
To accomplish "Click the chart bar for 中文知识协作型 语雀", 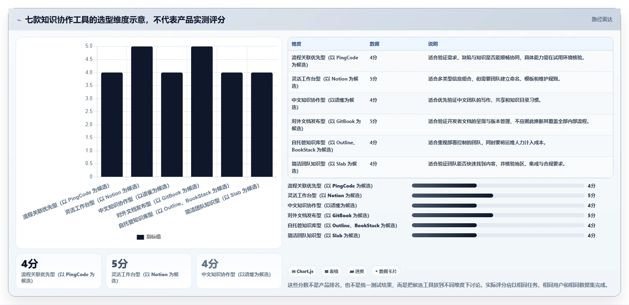I will 172,125.
